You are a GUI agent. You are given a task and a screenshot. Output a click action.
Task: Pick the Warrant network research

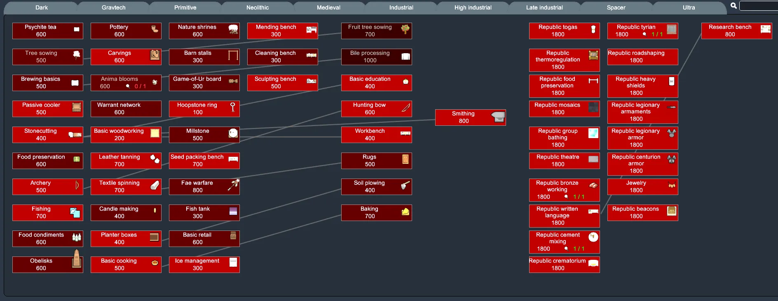[119, 109]
